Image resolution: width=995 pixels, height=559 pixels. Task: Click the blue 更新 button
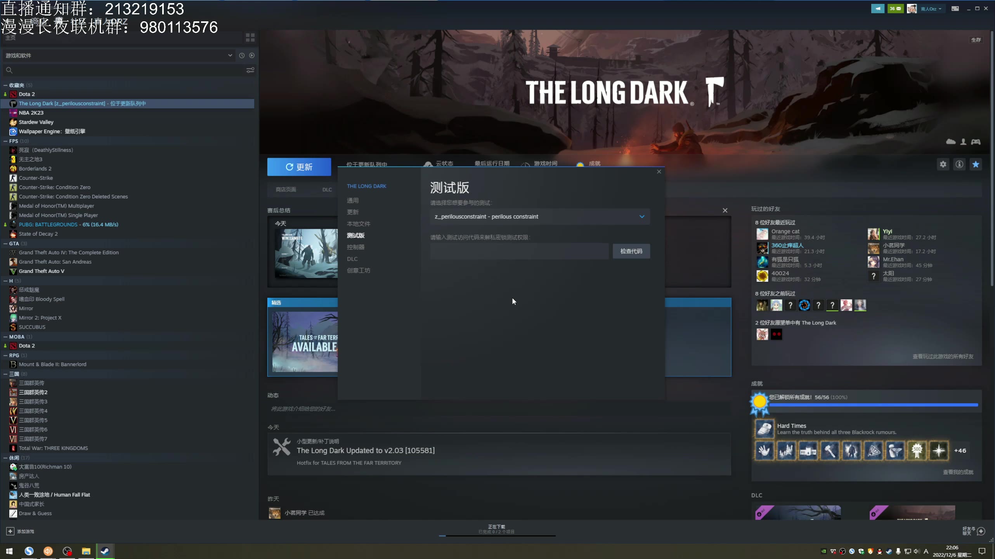(299, 167)
